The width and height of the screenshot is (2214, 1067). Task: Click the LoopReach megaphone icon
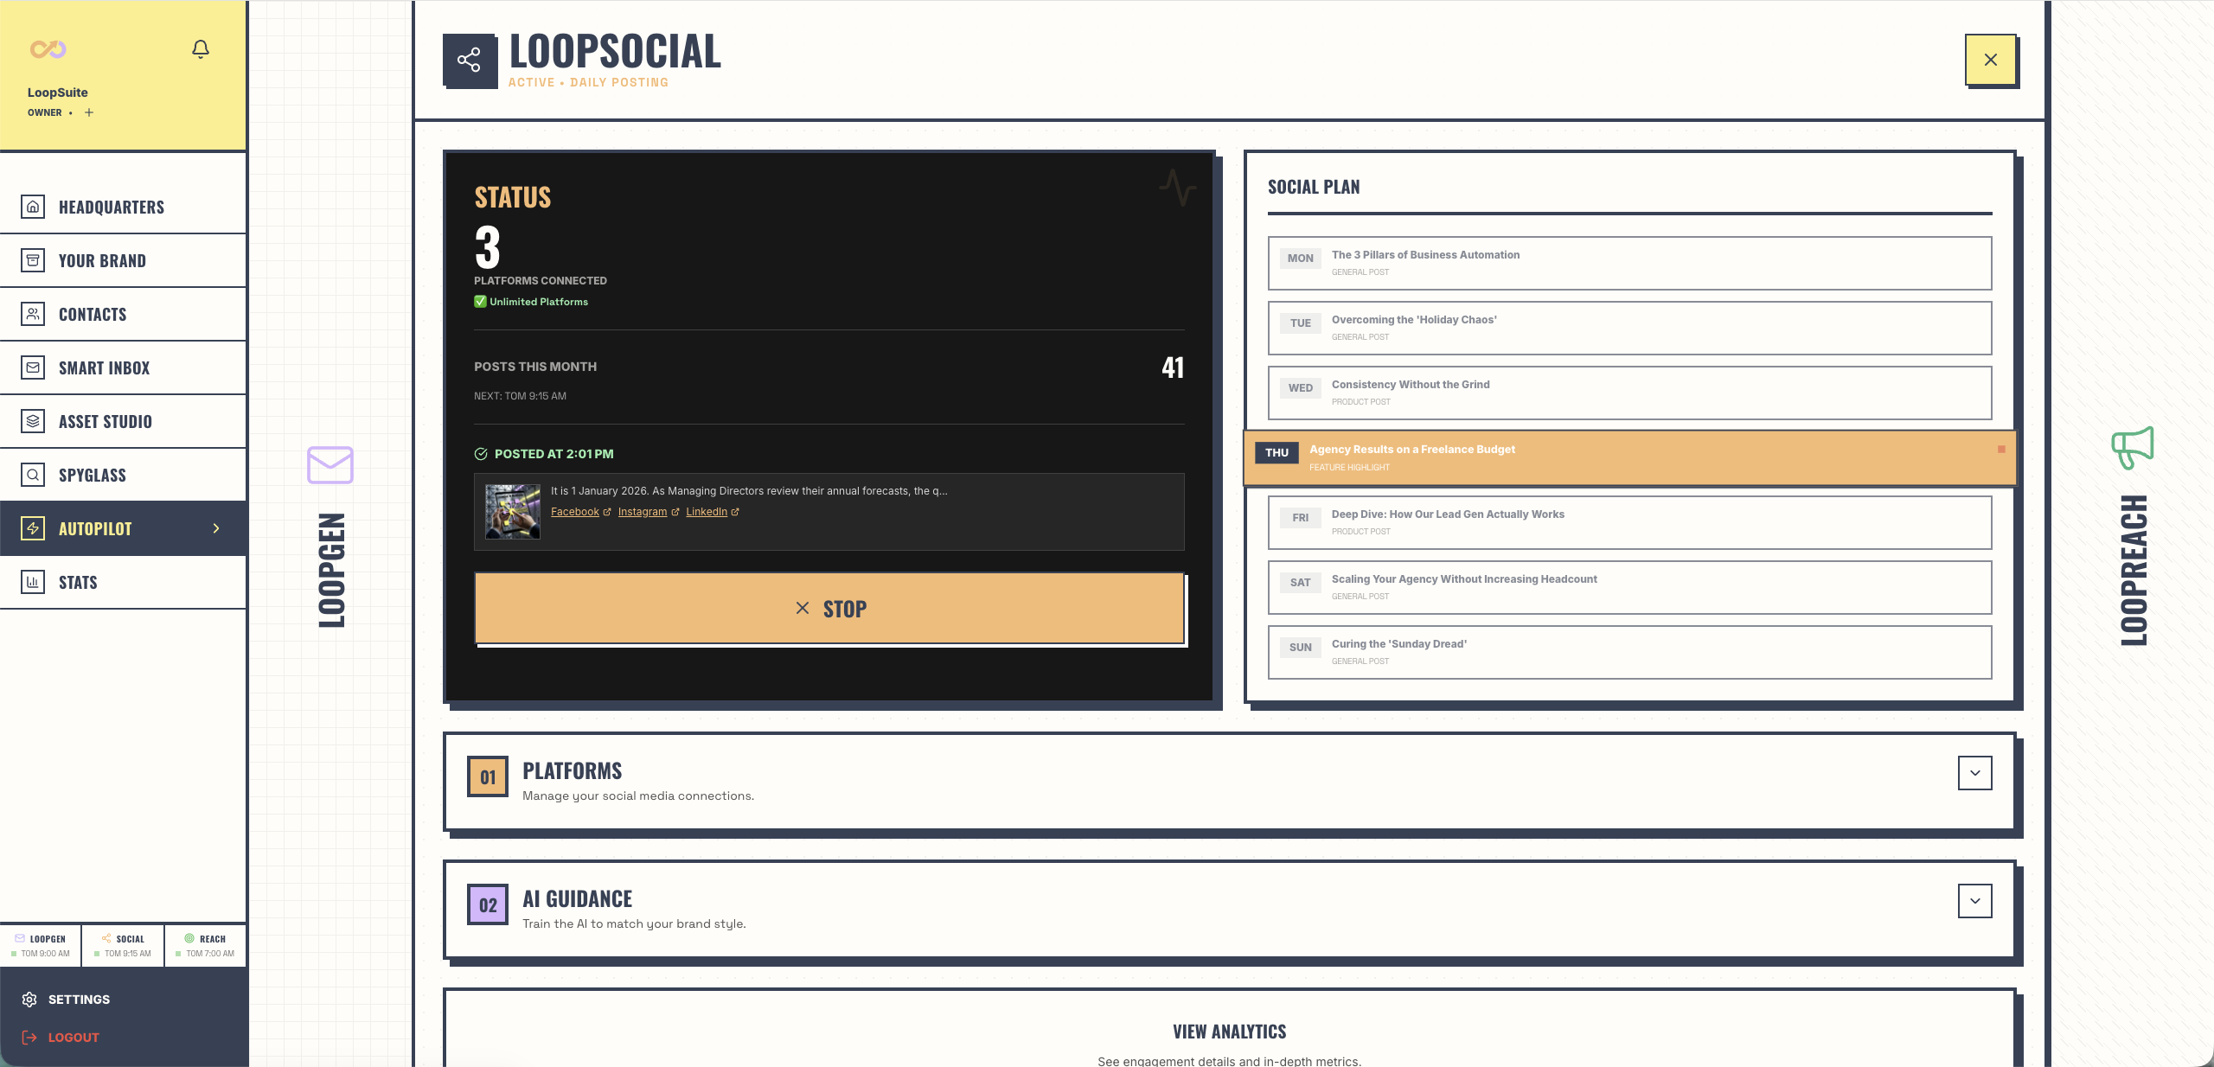2133,447
